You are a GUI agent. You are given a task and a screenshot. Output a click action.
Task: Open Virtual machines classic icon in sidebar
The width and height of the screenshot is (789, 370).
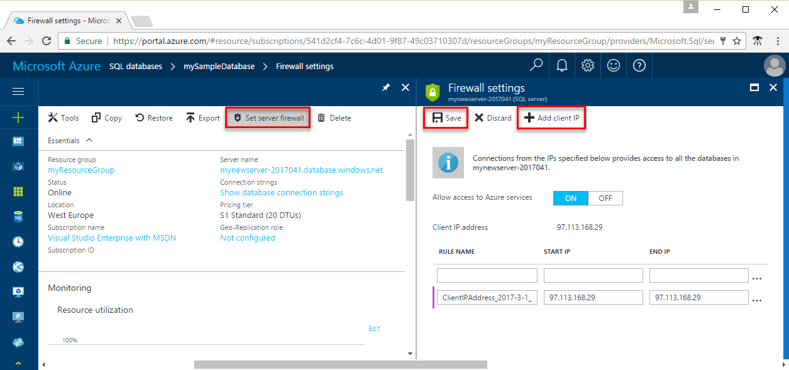pos(18,317)
